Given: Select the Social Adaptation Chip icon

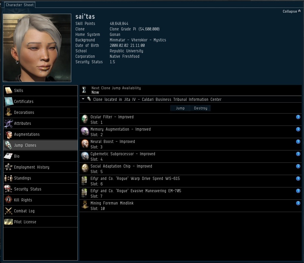Looking at the screenshot, I should click(85, 169).
